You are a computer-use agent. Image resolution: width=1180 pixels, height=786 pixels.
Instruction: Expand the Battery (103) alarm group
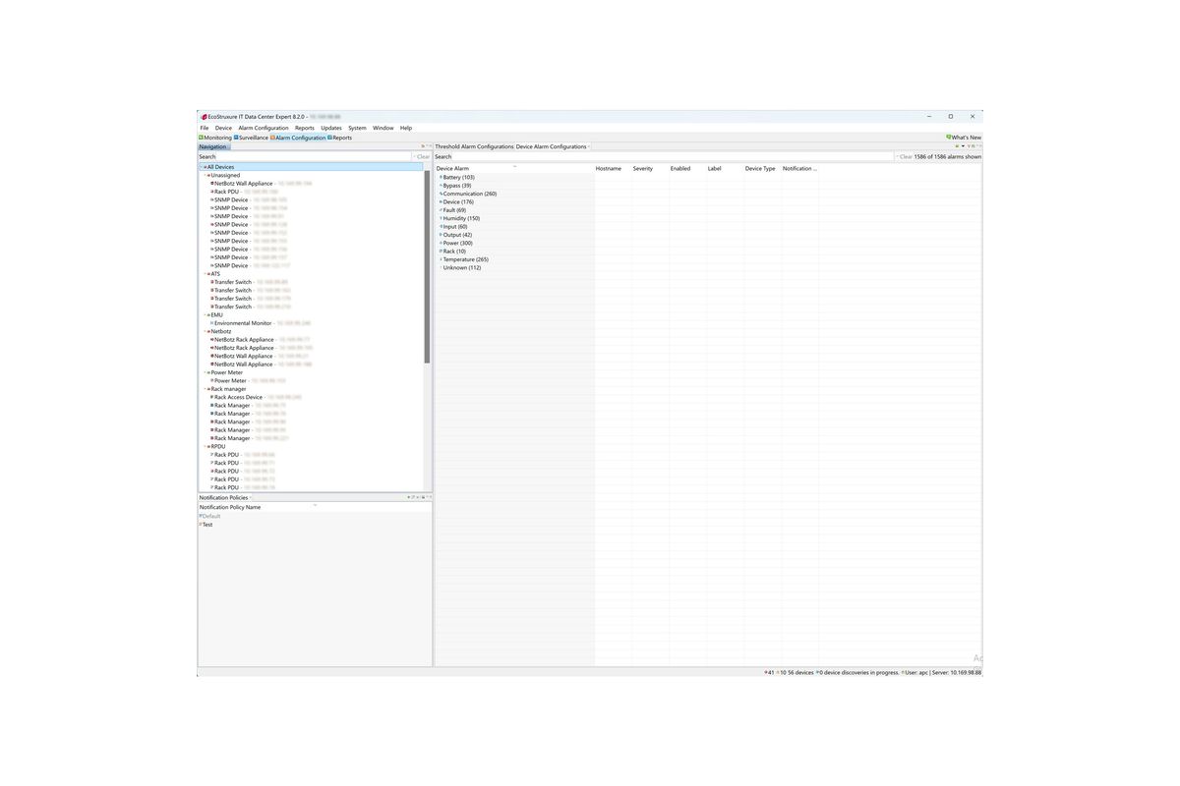pyautogui.click(x=441, y=177)
